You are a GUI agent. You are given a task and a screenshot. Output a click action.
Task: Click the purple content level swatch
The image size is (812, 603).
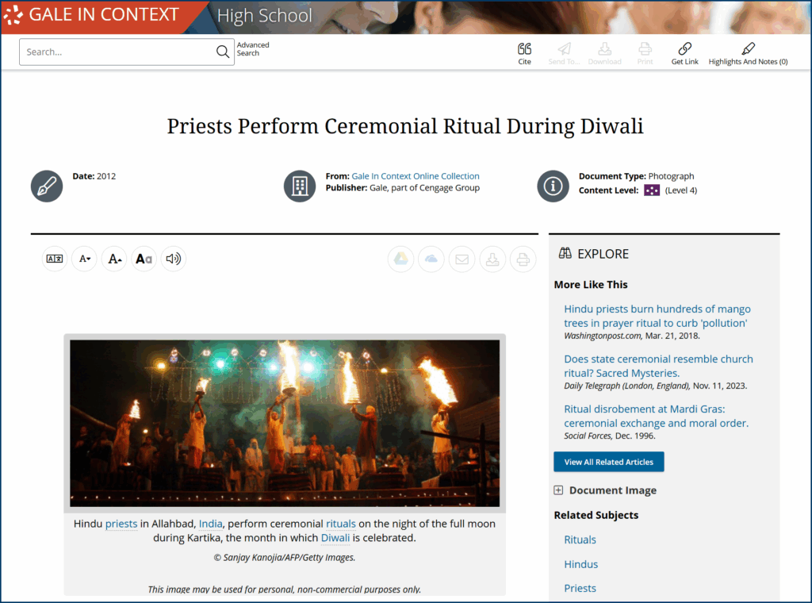point(652,190)
